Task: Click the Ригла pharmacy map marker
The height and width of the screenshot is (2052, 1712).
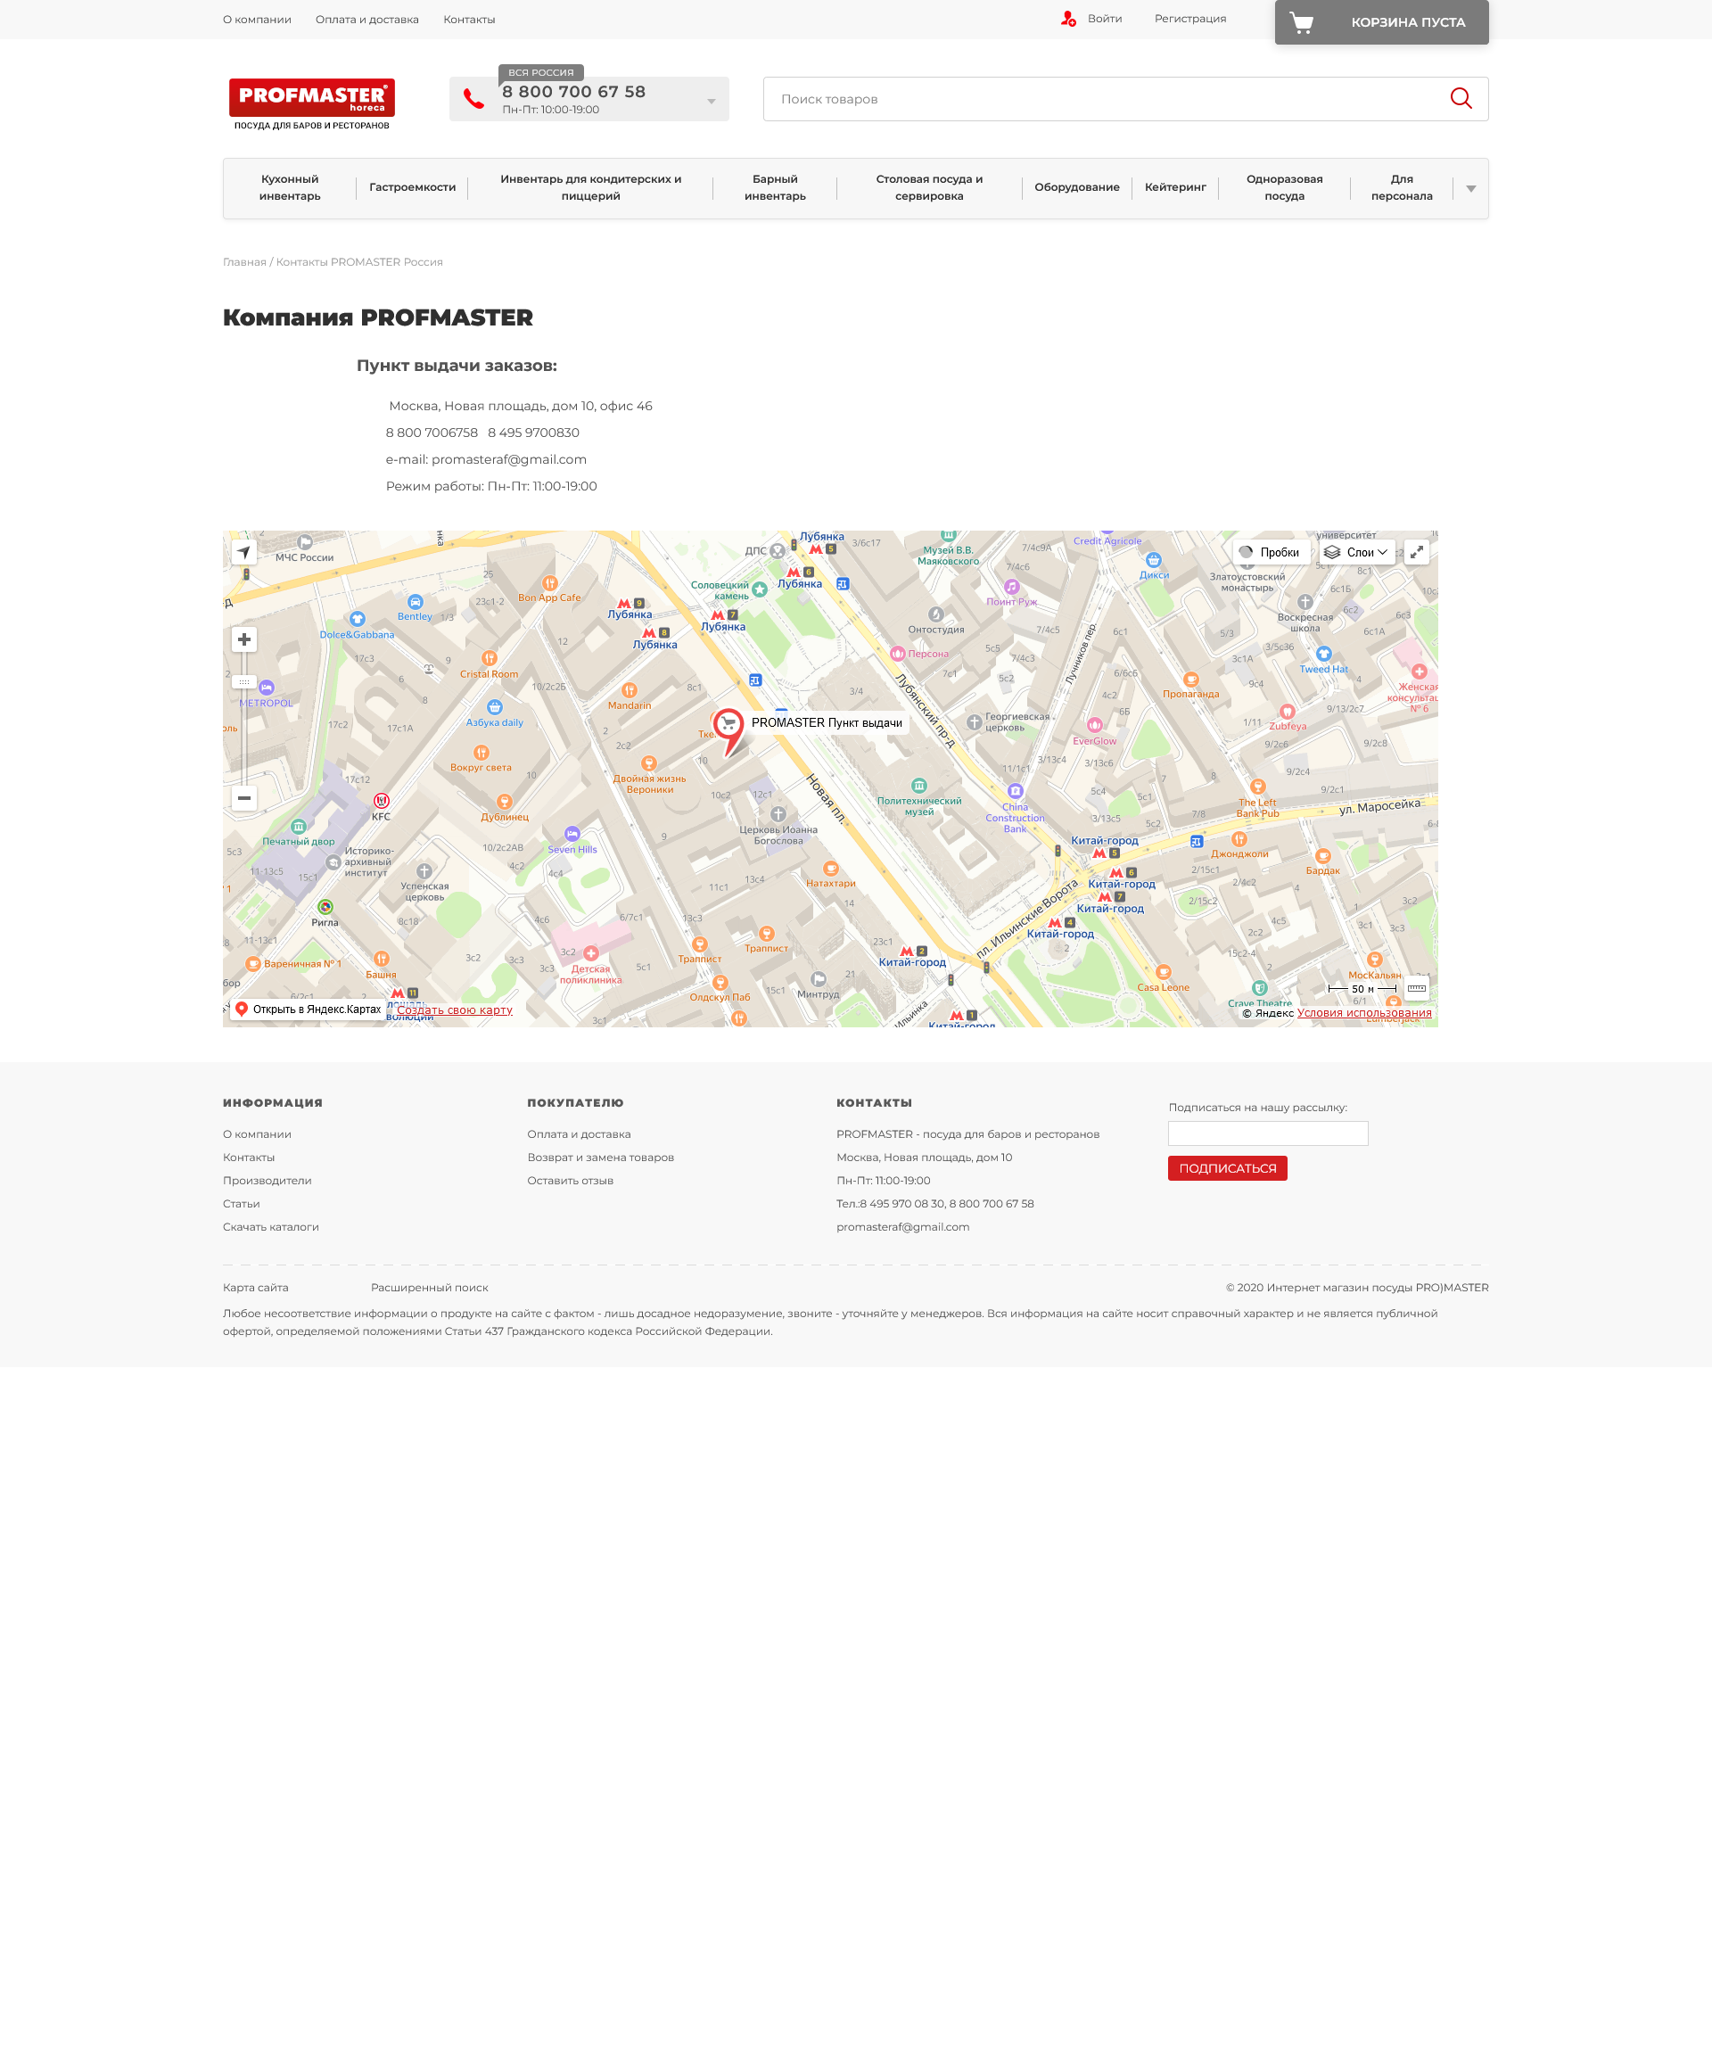Action: tap(325, 907)
